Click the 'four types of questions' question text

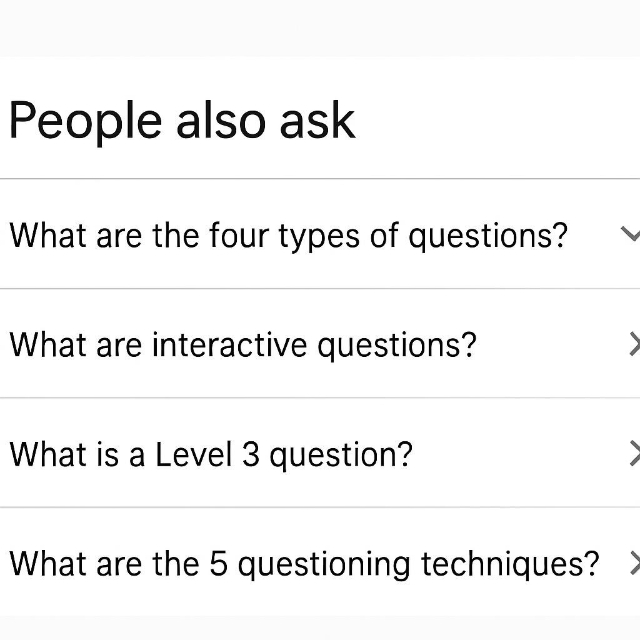point(288,235)
